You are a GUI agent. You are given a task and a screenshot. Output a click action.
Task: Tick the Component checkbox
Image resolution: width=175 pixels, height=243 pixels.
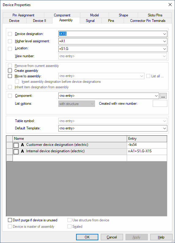[10, 96]
